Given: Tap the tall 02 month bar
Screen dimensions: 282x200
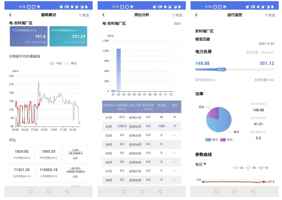Looking at the screenshot, I should (119, 70).
